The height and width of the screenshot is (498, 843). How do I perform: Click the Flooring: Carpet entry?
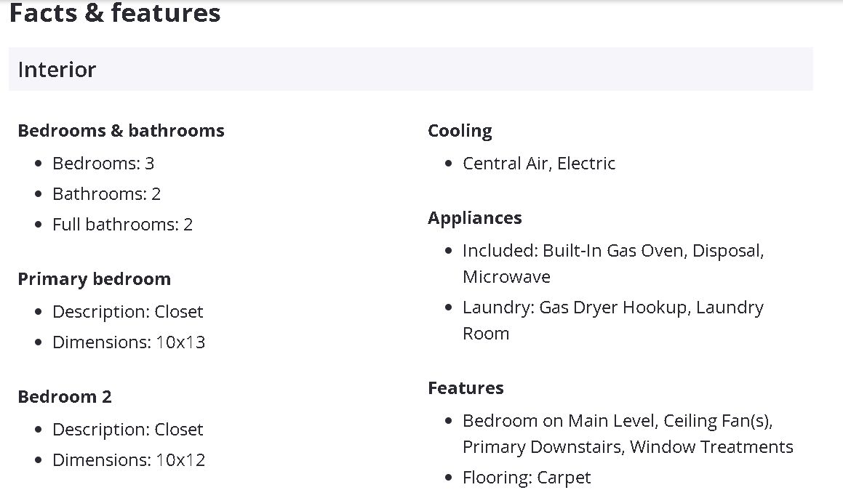coord(527,478)
